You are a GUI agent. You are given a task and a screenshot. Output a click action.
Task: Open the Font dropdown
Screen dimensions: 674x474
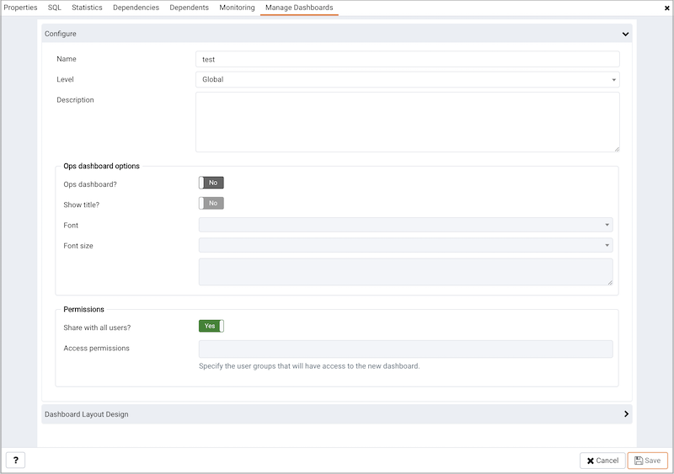(x=406, y=225)
